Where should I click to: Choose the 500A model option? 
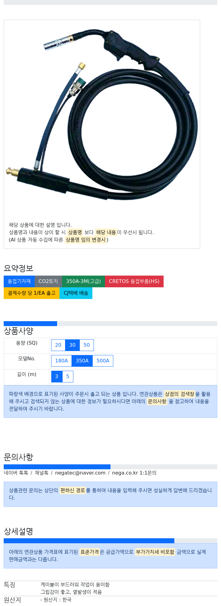pos(103,361)
